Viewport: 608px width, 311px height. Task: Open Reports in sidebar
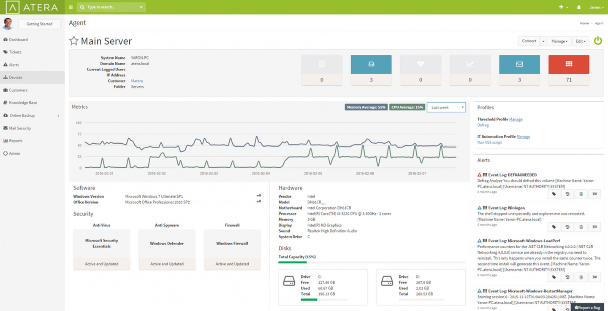[32, 141]
